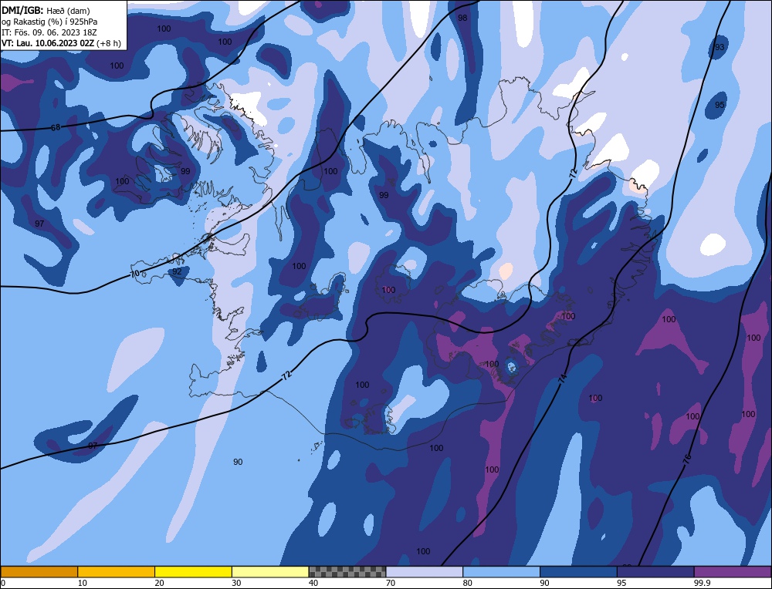Click the medium blue 90–95 legend swatch

578,571
